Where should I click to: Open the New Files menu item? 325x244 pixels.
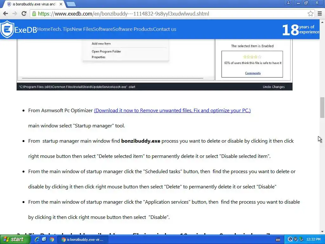83,29
